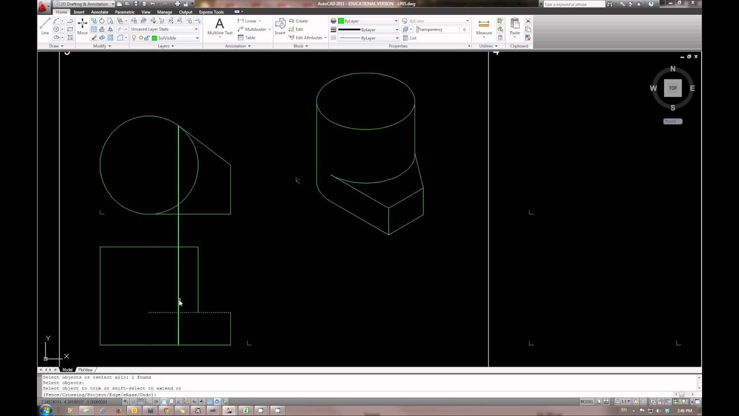Click the clock showing 2:46 PM

tap(684, 411)
